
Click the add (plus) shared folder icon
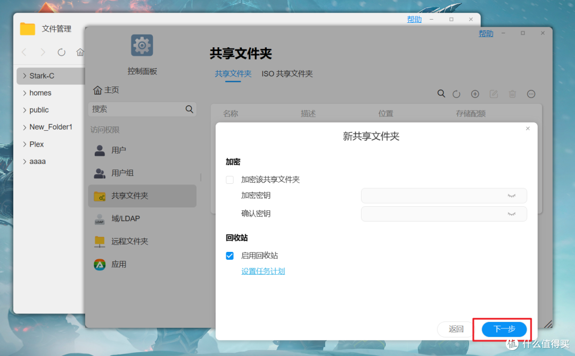(x=475, y=94)
